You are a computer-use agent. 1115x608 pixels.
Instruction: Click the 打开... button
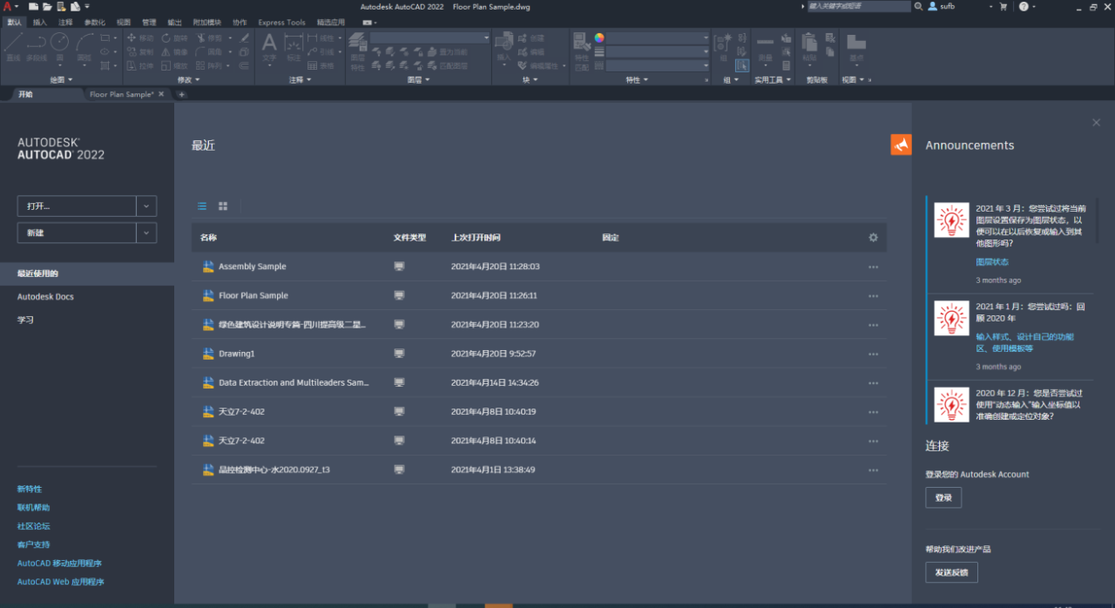tap(77, 206)
